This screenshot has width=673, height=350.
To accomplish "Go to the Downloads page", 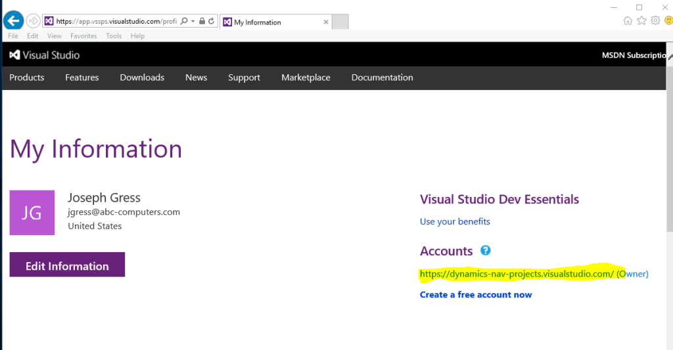I will click(x=142, y=77).
